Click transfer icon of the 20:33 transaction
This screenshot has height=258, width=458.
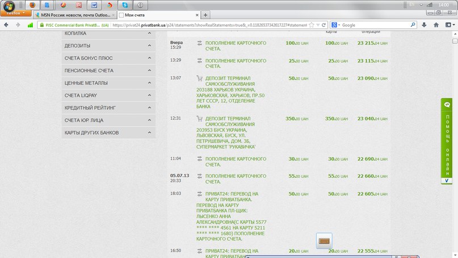200,176
